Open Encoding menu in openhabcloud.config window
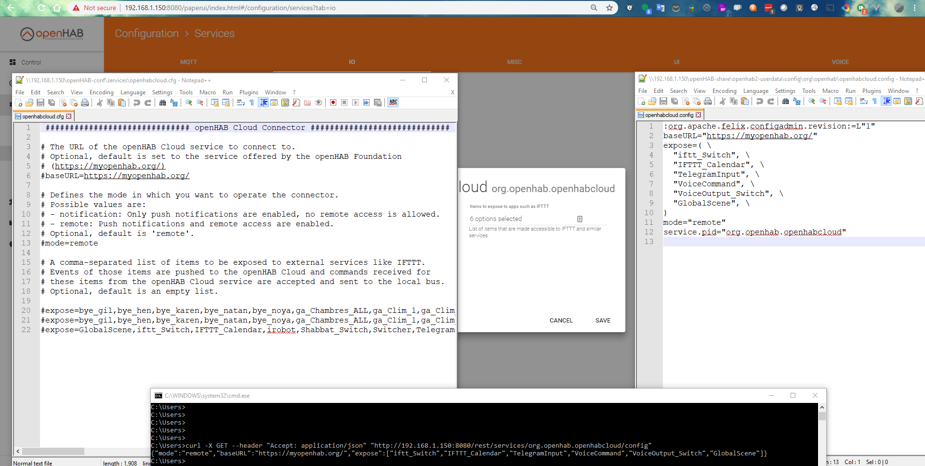 click(x=724, y=91)
